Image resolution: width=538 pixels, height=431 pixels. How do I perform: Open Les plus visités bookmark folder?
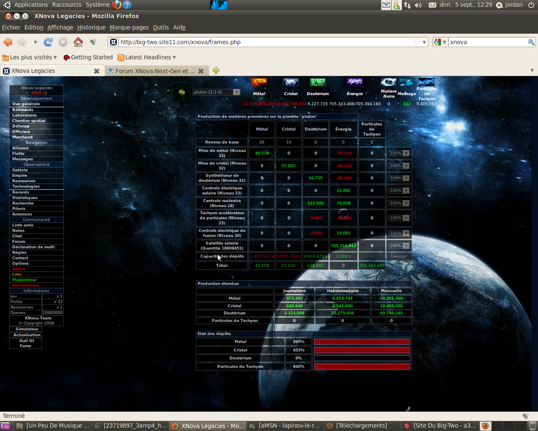29,57
